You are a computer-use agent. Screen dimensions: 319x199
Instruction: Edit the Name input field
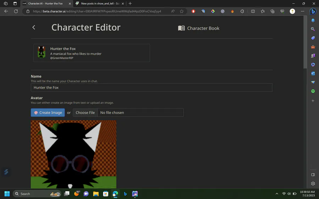coord(152,87)
